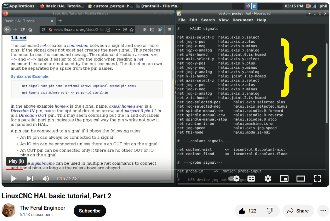This screenshot has width=330, height=221.
Task: Play the video
Action: (x=14, y=179)
